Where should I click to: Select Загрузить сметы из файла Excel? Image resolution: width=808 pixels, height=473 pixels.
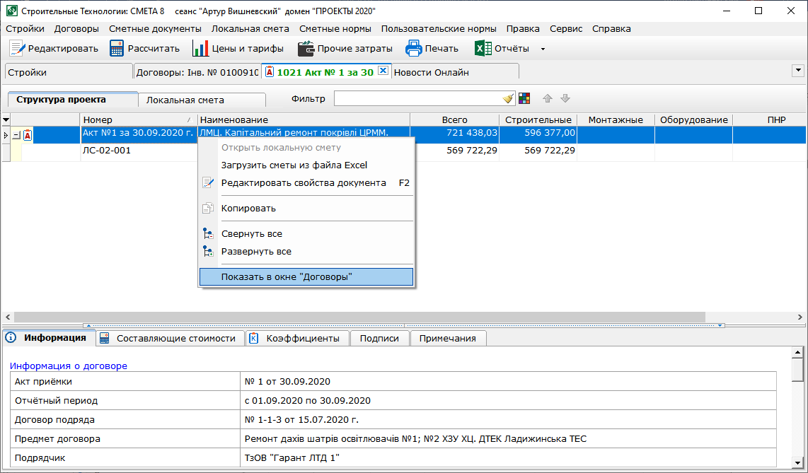coord(294,165)
